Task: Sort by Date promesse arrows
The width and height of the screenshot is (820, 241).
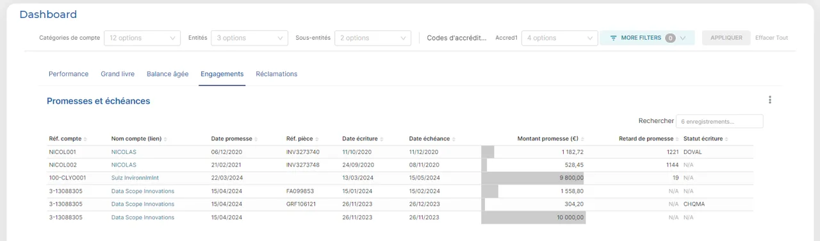Action: pos(256,139)
